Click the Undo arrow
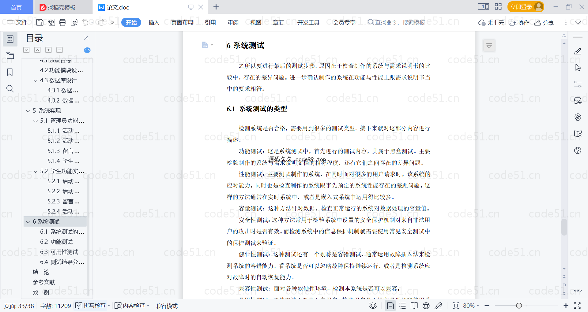588x312 pixels. (x=85, y=22)
